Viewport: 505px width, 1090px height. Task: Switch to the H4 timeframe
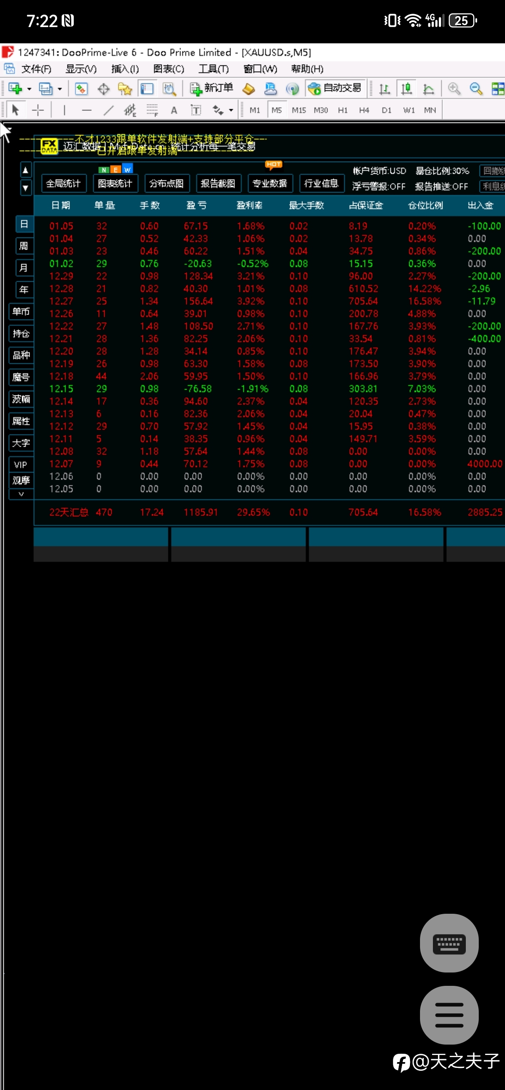pyautogui.click(x=364, y=110)
